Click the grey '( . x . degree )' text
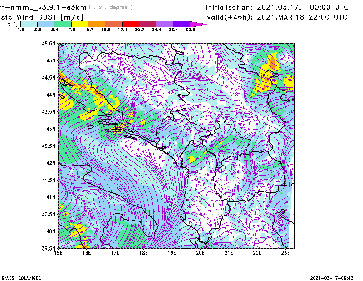363x281 pixels. coord(111,7)
